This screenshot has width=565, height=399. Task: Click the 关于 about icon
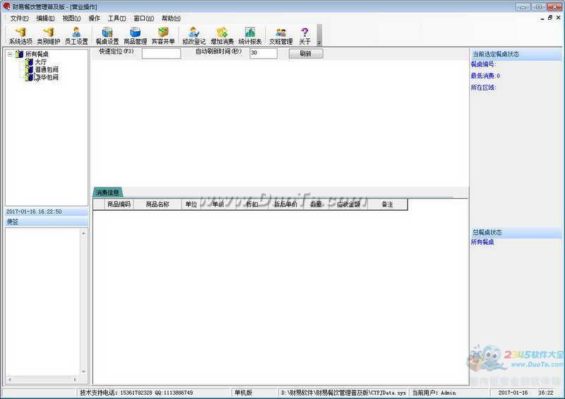305,35
